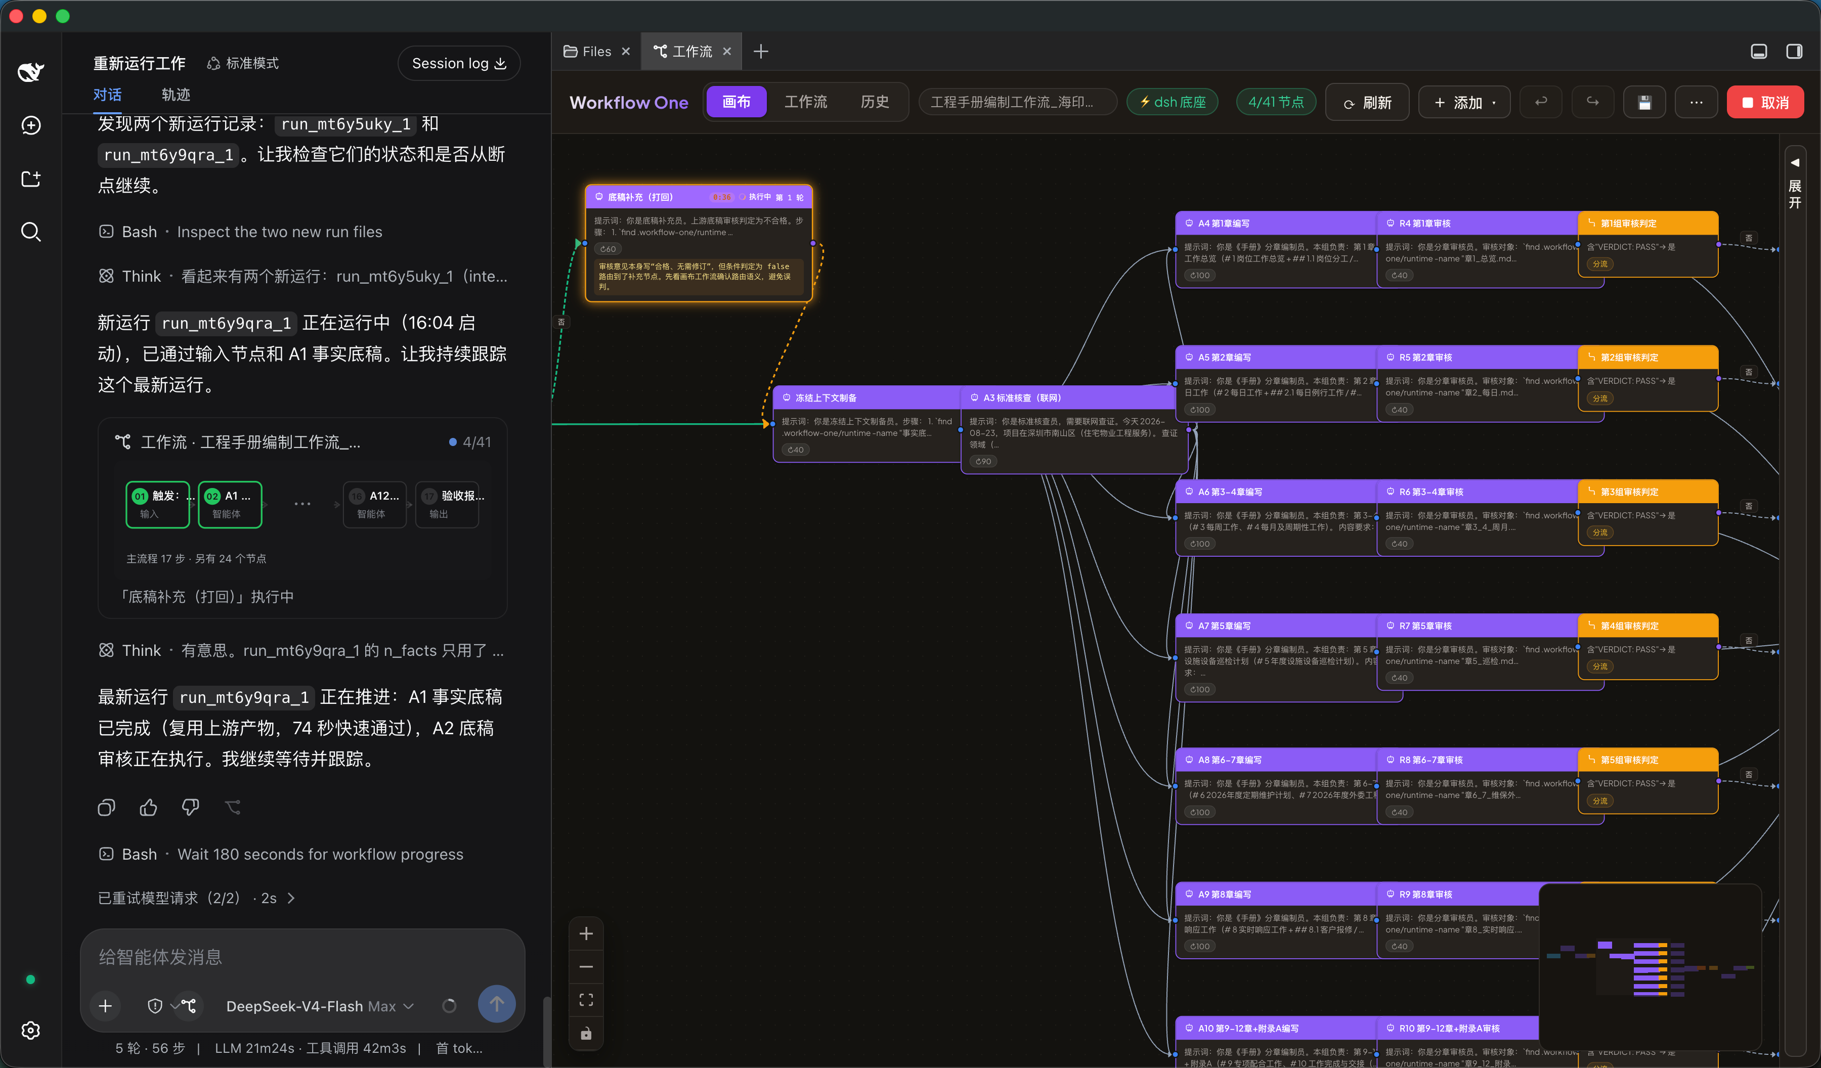The height and width of the screenshot is (1068, 1821).
Task: Expand the Bash Inspect the two new run files row
Action: (x=241, y=232)
